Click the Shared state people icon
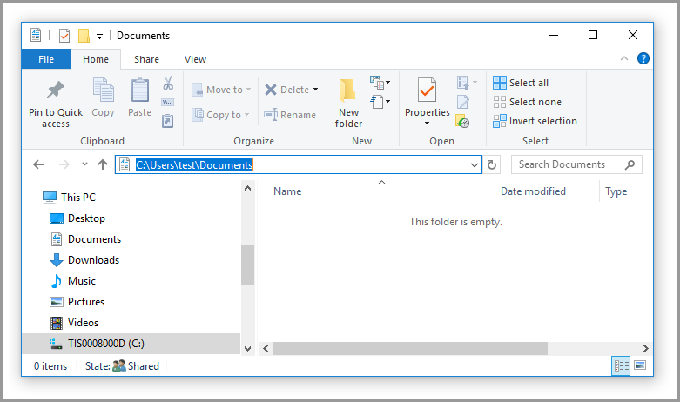Image resolution: width=680 pixels, height=402 pixels. pos(118,366)
